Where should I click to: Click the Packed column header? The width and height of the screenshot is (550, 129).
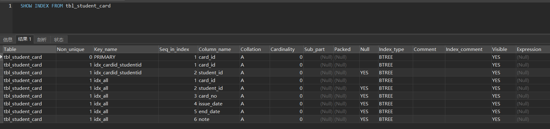[347, 49]
